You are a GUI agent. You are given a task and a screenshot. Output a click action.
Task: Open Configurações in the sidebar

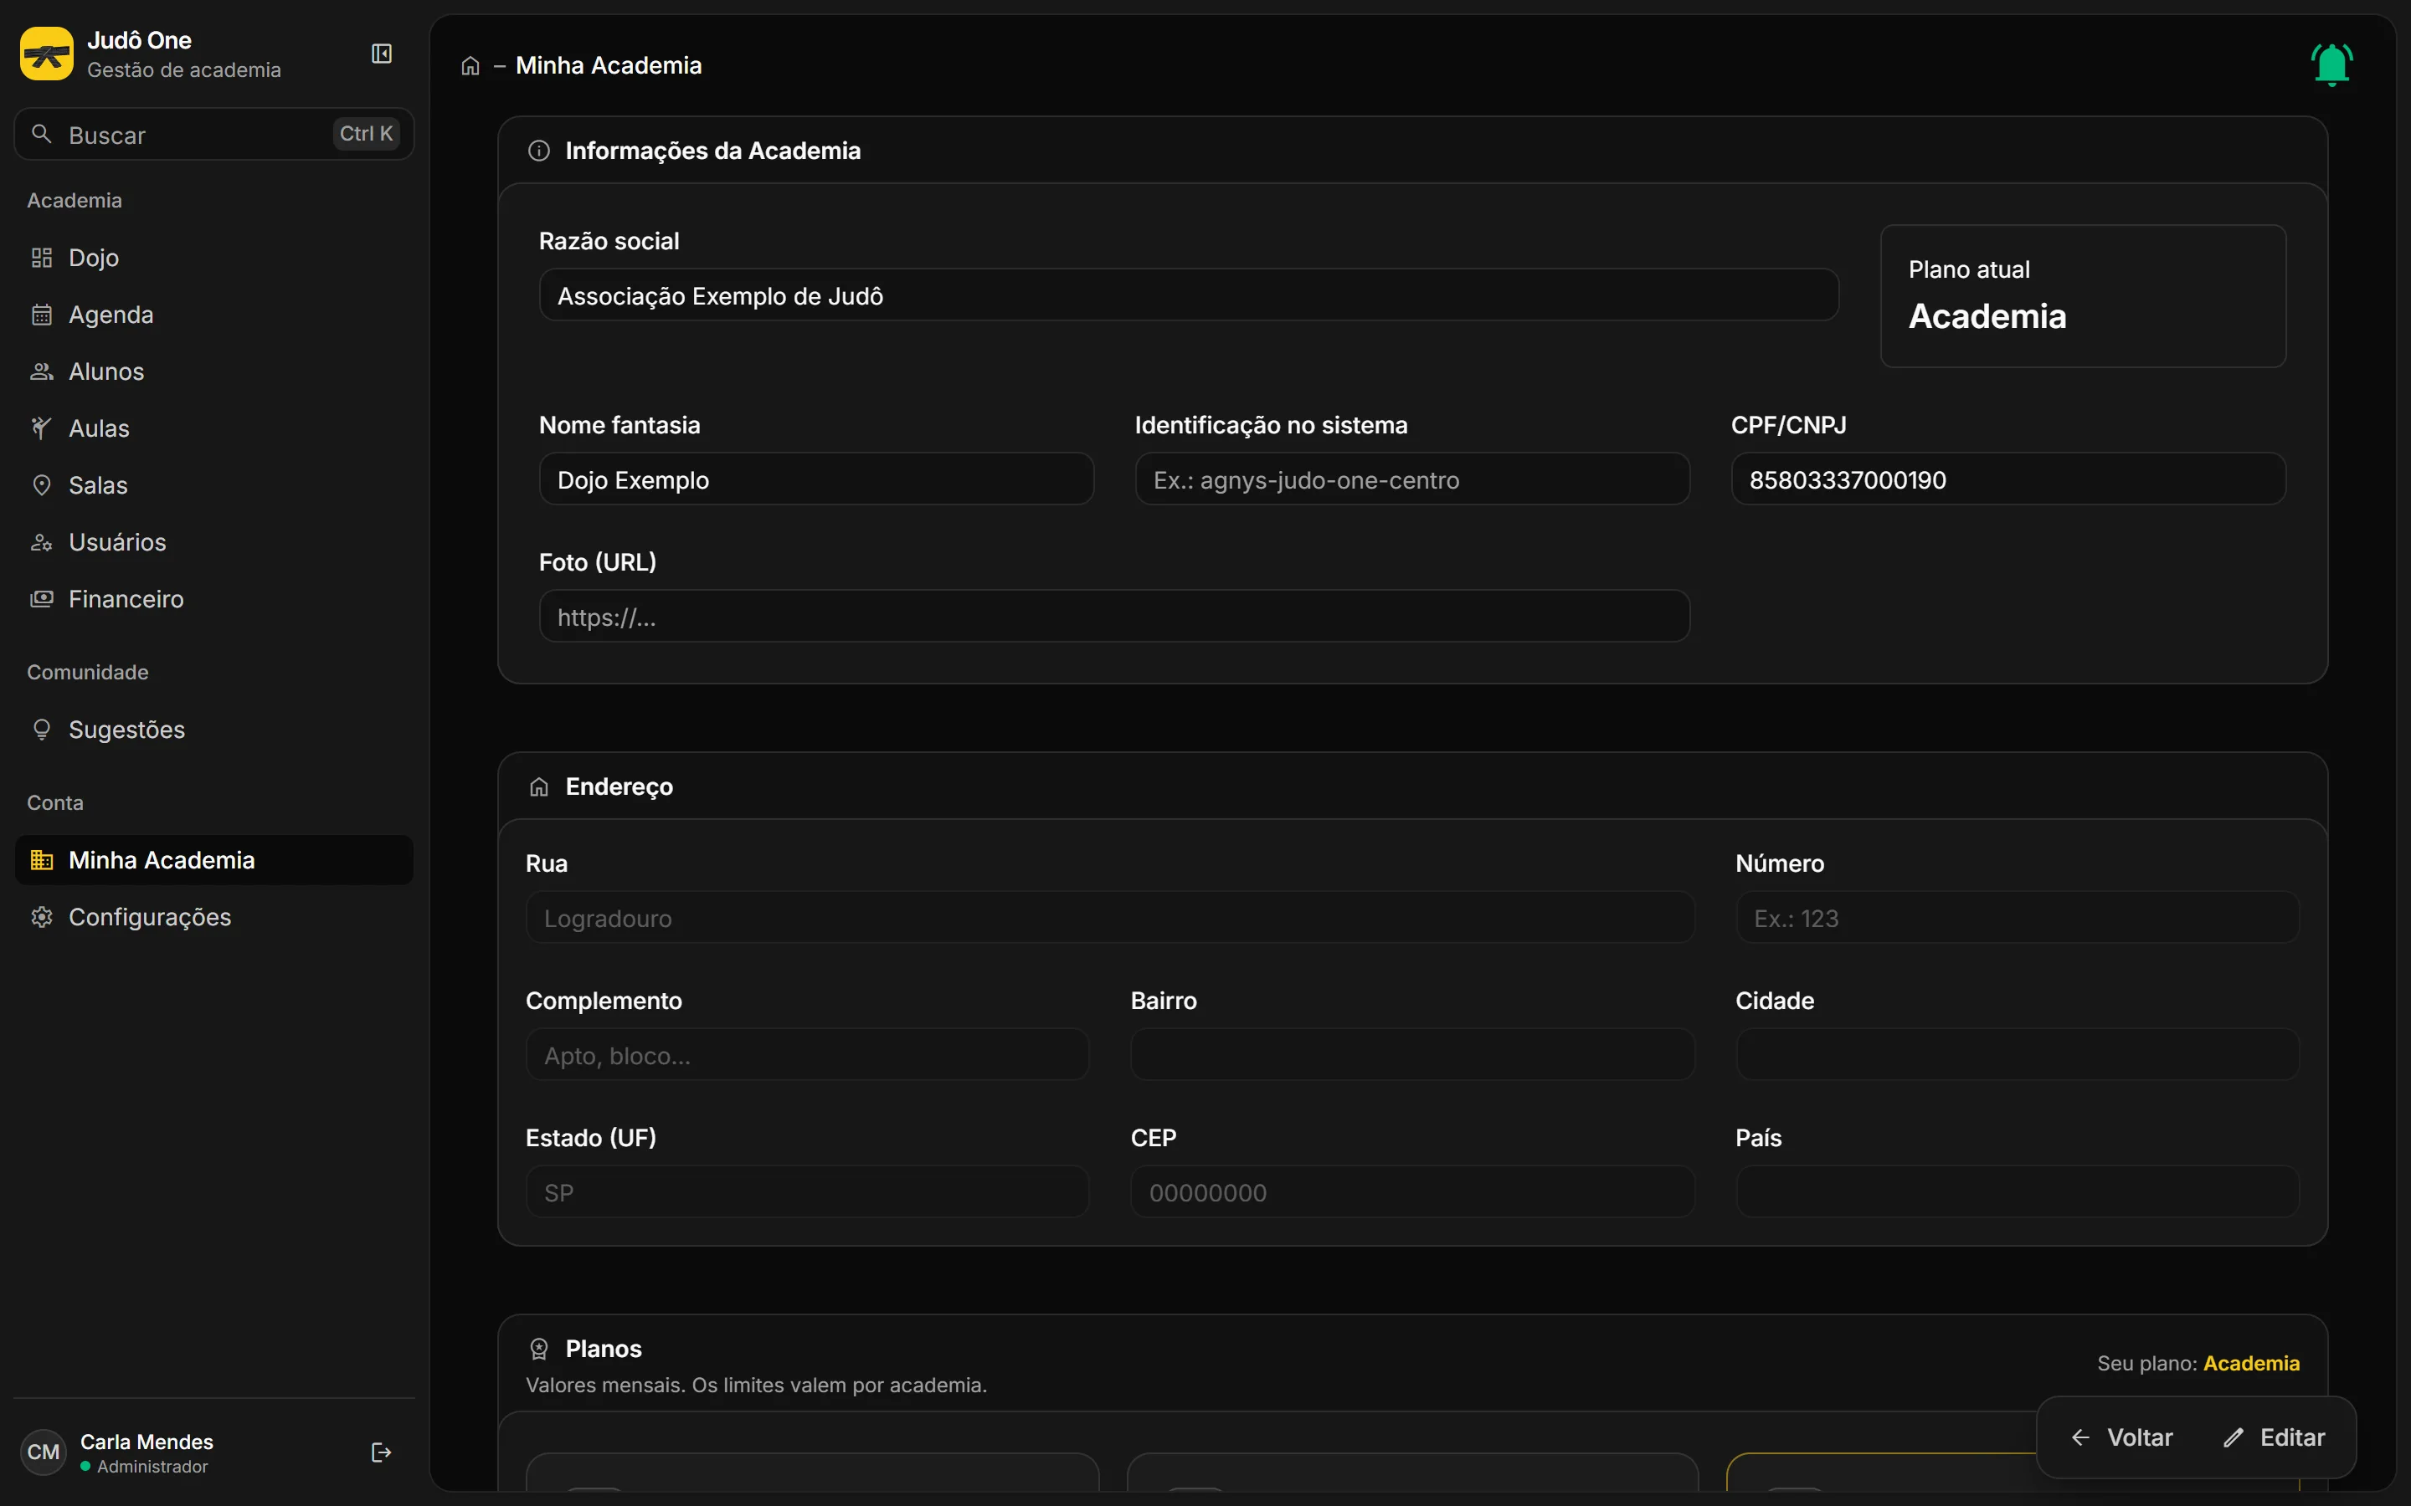(214, 916)
